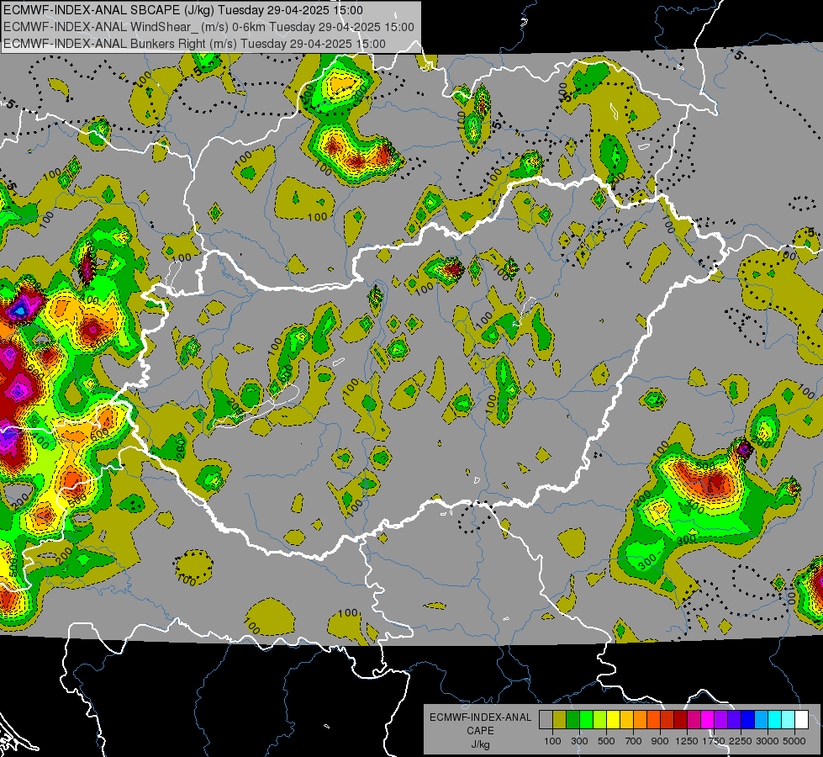Select the pure blue swatch after 2250
Image resolution: width=823 pixels, height=757 pixels.
(747, 719)
